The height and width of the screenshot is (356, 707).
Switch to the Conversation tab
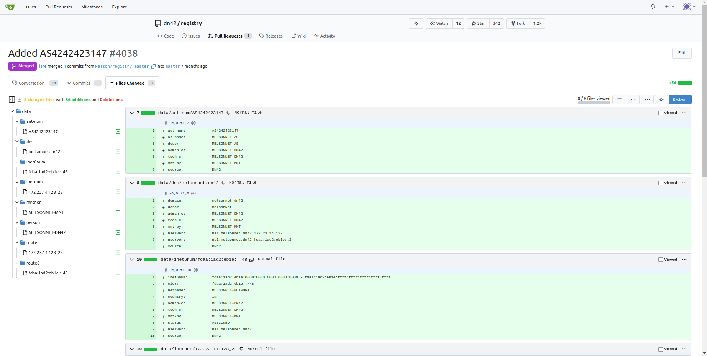point(31,83)
